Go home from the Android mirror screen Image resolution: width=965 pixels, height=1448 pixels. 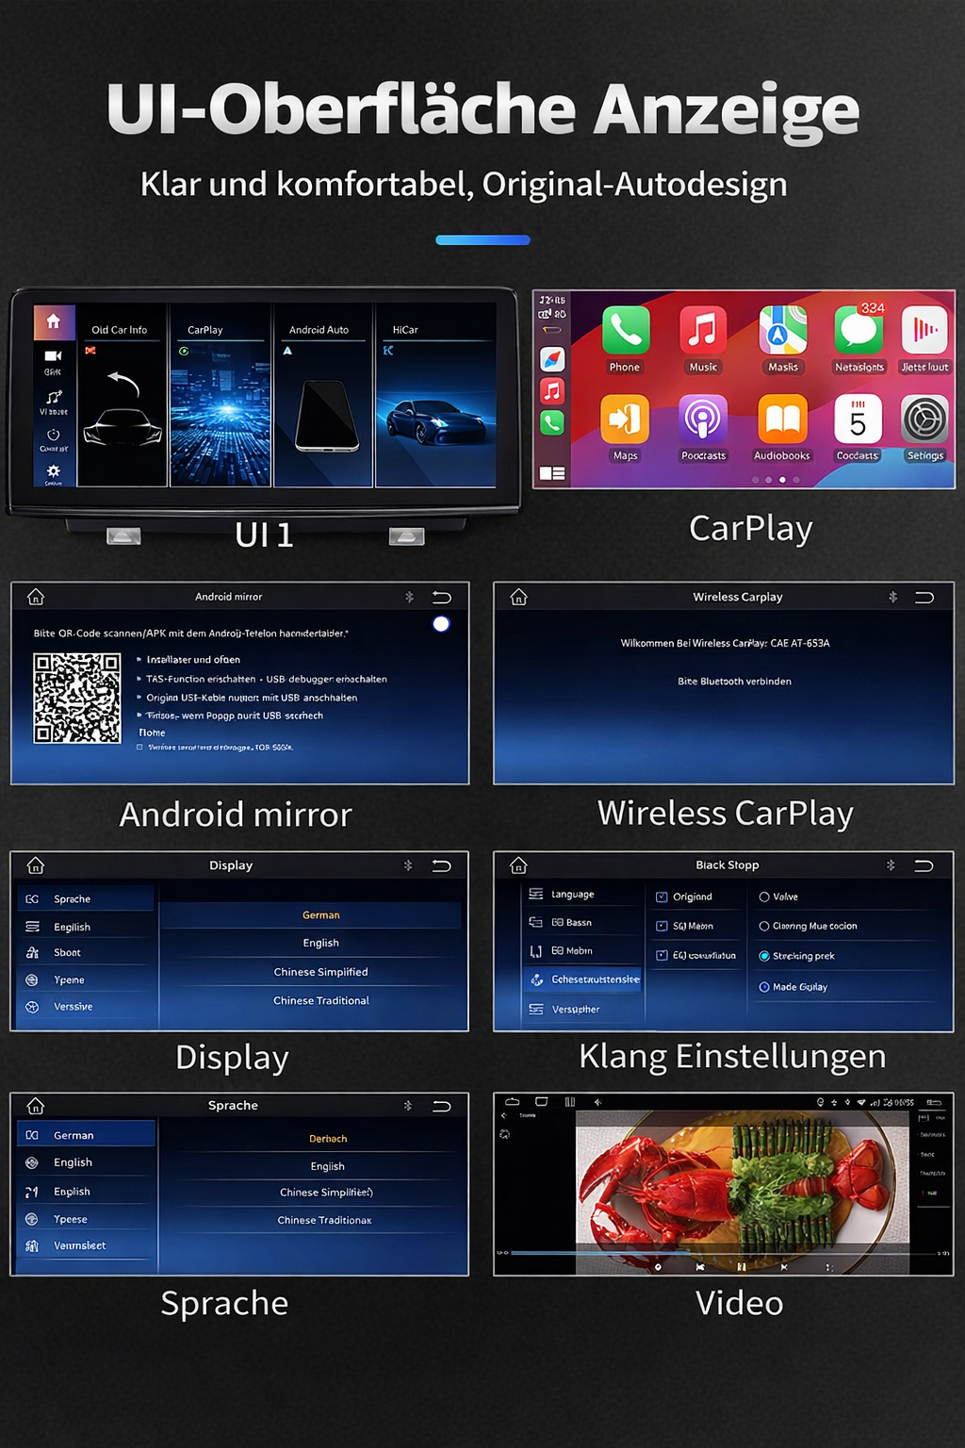coord(36,597)
